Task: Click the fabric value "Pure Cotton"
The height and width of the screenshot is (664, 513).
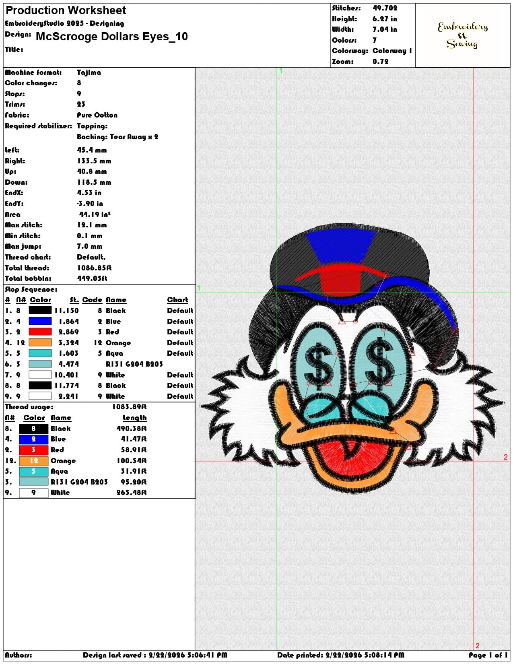Action: point(97,115)
